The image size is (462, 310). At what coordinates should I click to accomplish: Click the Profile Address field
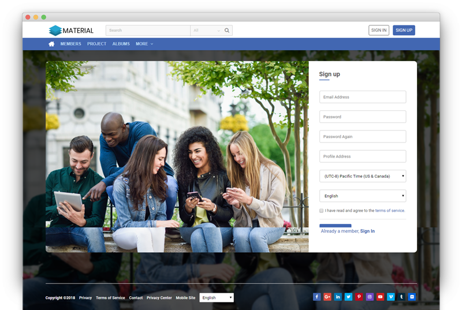tap(363, 156)
